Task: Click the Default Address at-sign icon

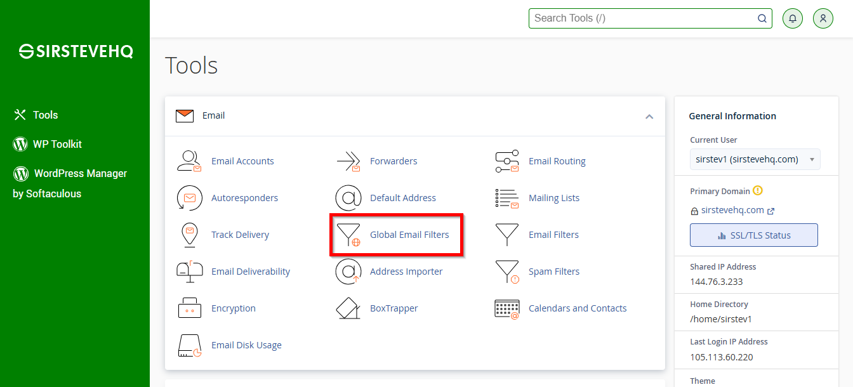Action: click(348, 198)
